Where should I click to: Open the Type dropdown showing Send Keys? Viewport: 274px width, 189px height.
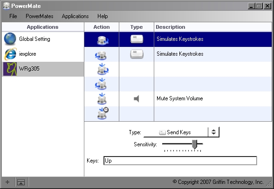pos(181,132)
